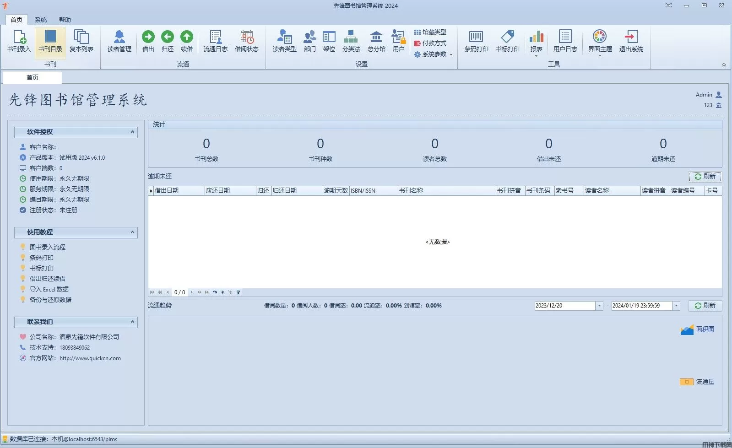Go to next record in pager

click(x=191, y=292)
